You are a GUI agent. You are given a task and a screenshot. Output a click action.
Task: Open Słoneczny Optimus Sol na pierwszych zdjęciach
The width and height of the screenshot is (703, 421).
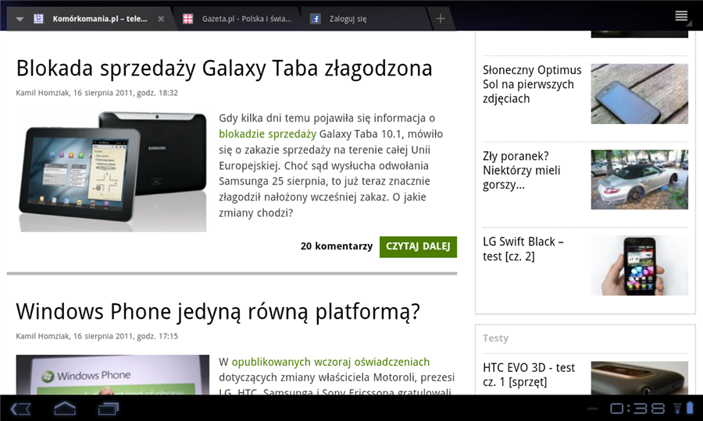532,84
